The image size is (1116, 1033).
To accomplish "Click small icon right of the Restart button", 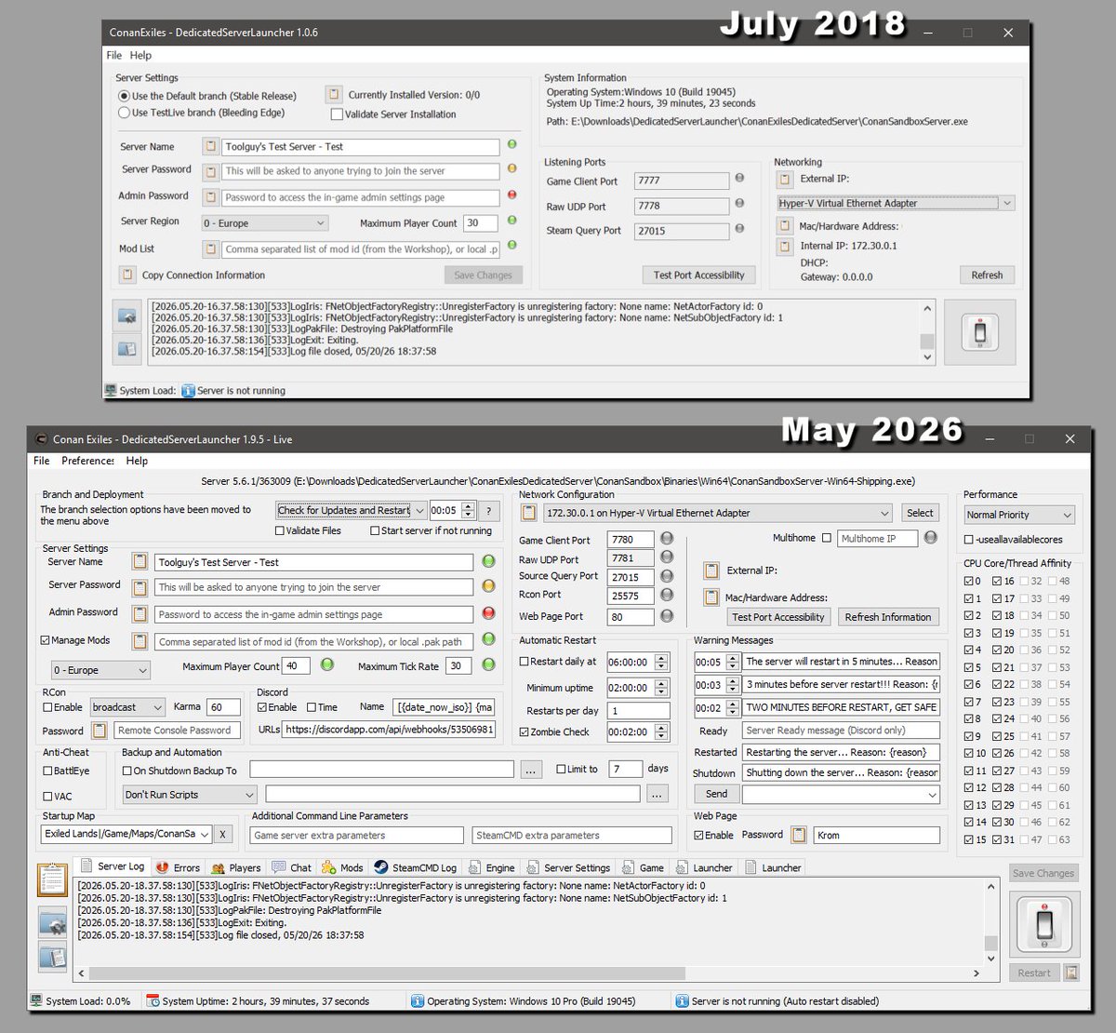I will [1071, 973].
